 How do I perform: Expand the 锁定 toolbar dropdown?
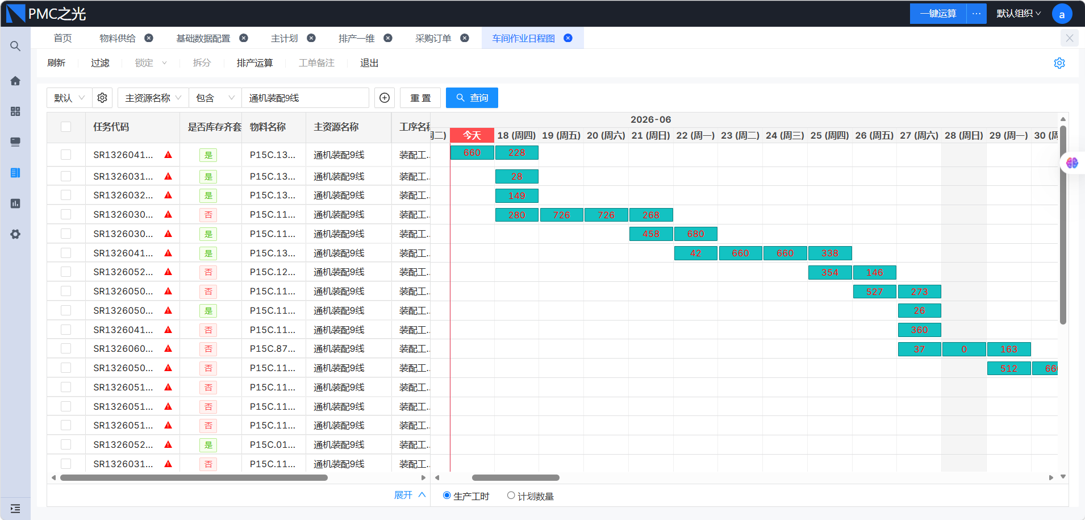coord(151,63)
